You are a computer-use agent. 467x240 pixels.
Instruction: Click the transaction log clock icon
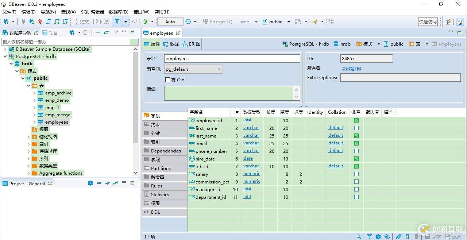coord(188,22)
